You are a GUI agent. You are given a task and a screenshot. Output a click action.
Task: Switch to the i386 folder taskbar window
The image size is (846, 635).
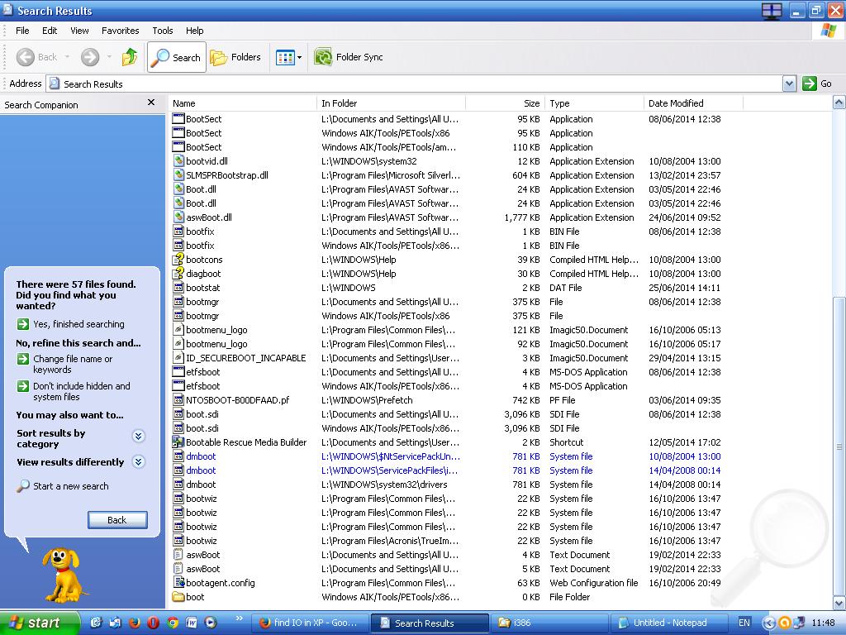click(x=548, y=623)
